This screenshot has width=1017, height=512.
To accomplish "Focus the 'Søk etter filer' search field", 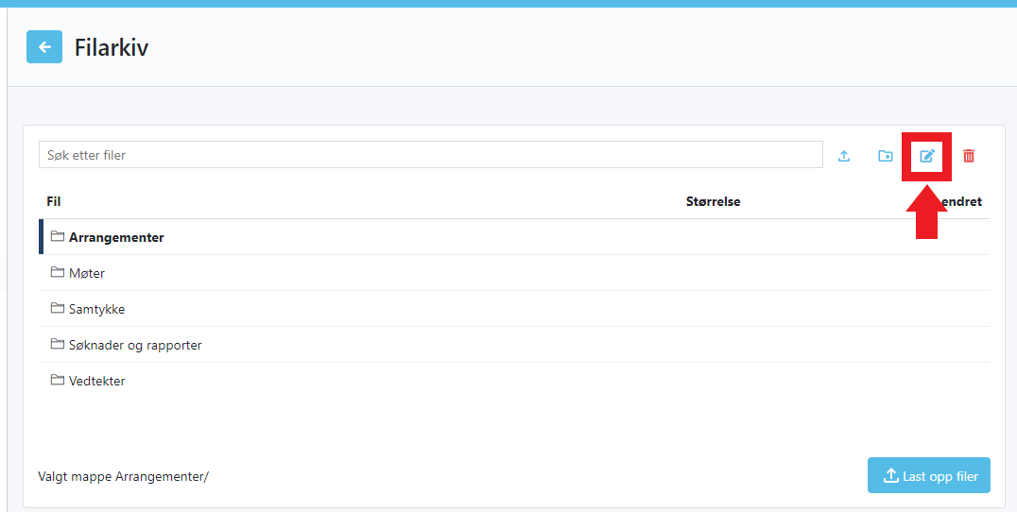I will point(430,155).
